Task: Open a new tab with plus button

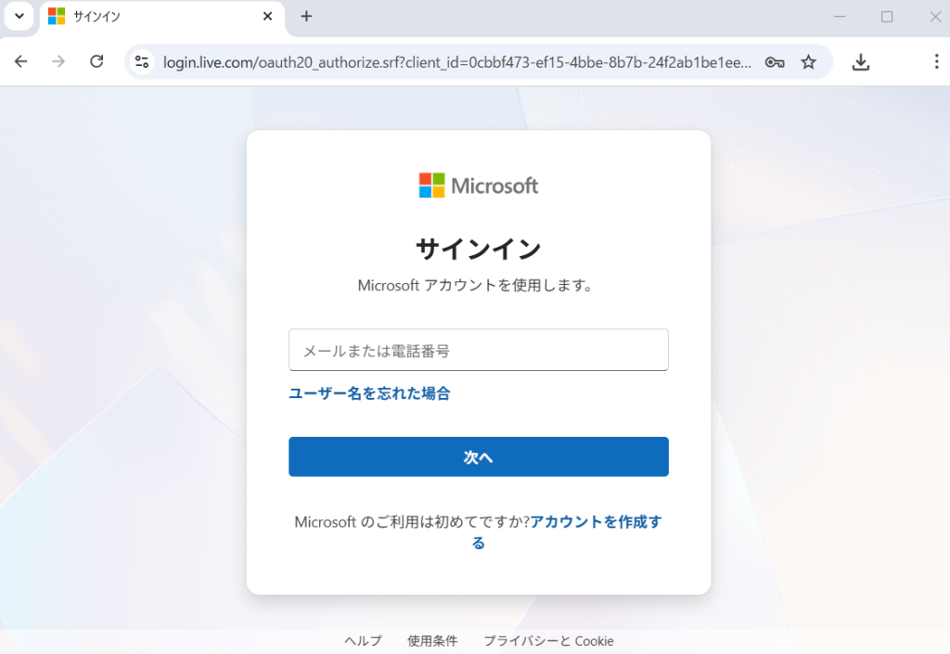Action: pos(306,17)
